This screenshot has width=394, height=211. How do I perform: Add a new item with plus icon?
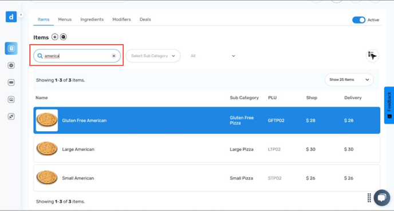tap(55, 37)
